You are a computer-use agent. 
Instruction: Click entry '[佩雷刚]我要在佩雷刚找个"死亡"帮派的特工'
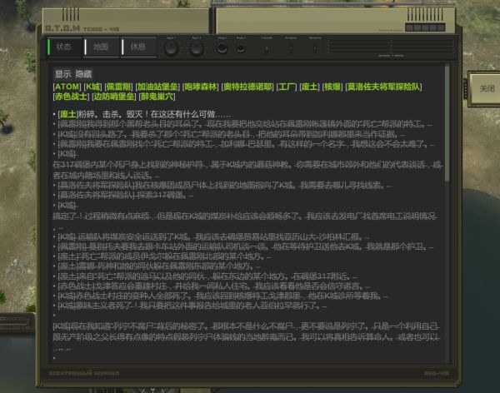click(246, 144)
